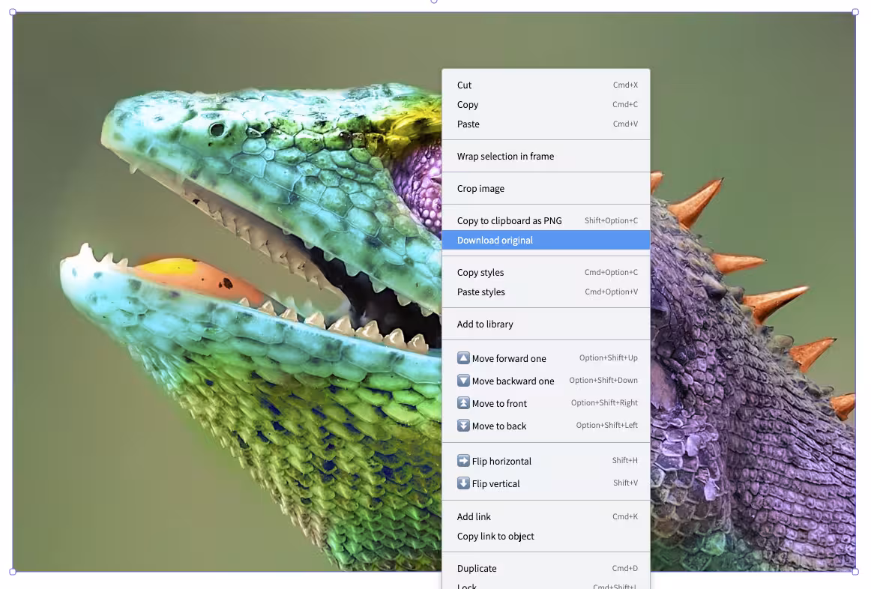Choose Copy styles from the menu
This screenshot has height=589, width=871.
coord(546,272)
